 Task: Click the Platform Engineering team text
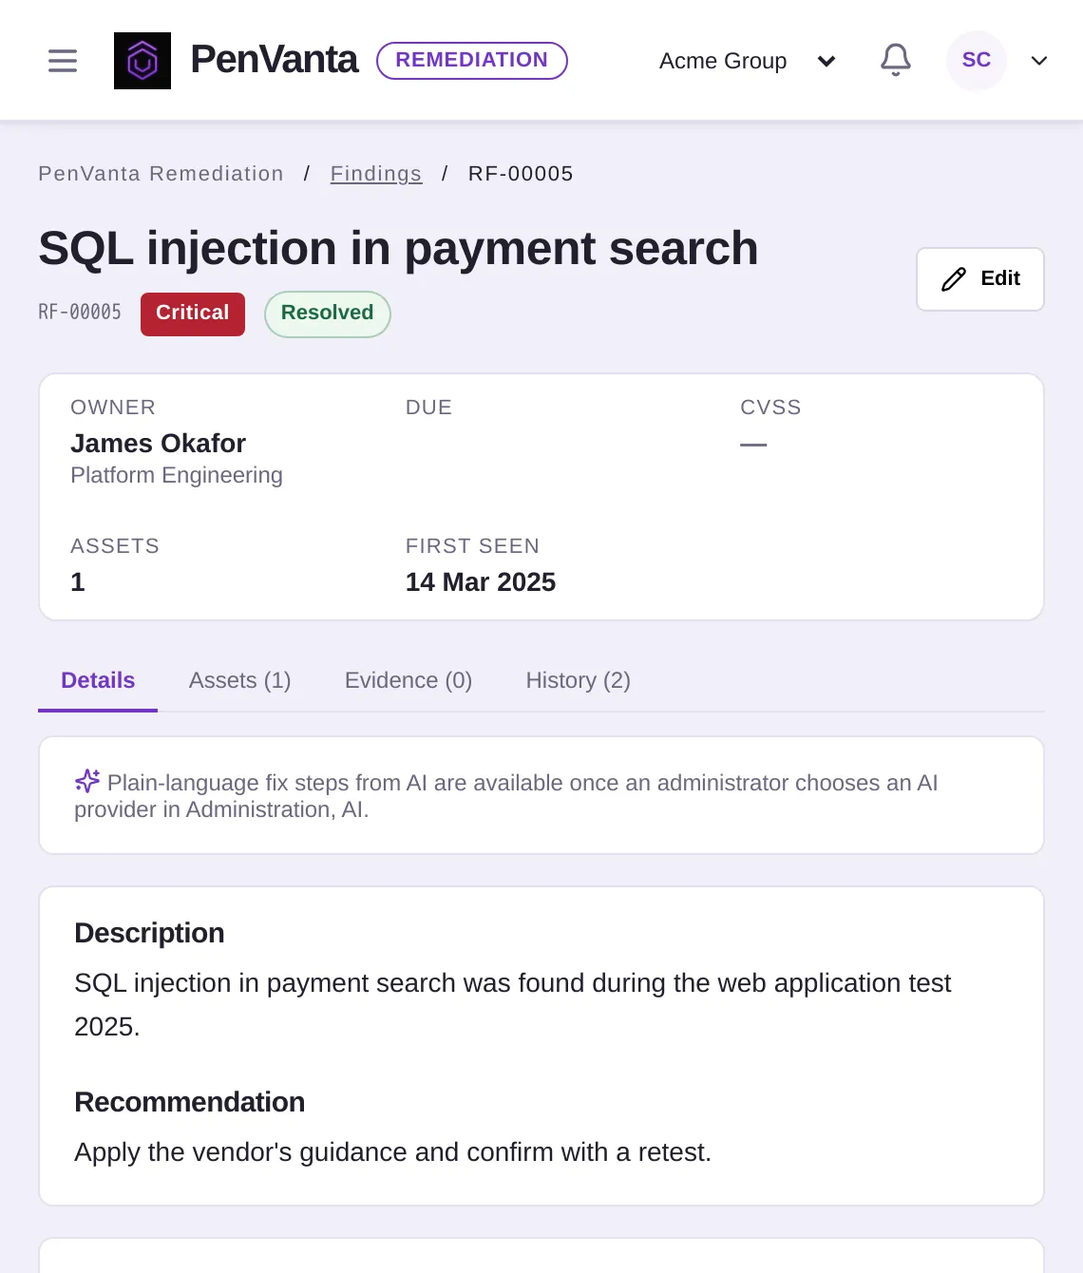coord(177,475)
